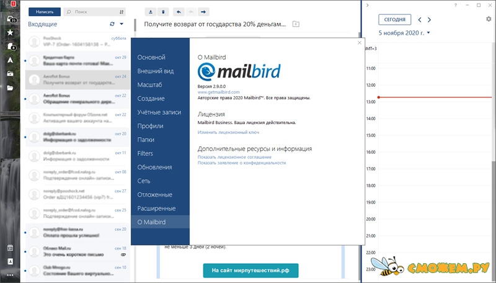Go to next day in calendar
The width and height of the screenshot is (496, 283).
[429, 20]
